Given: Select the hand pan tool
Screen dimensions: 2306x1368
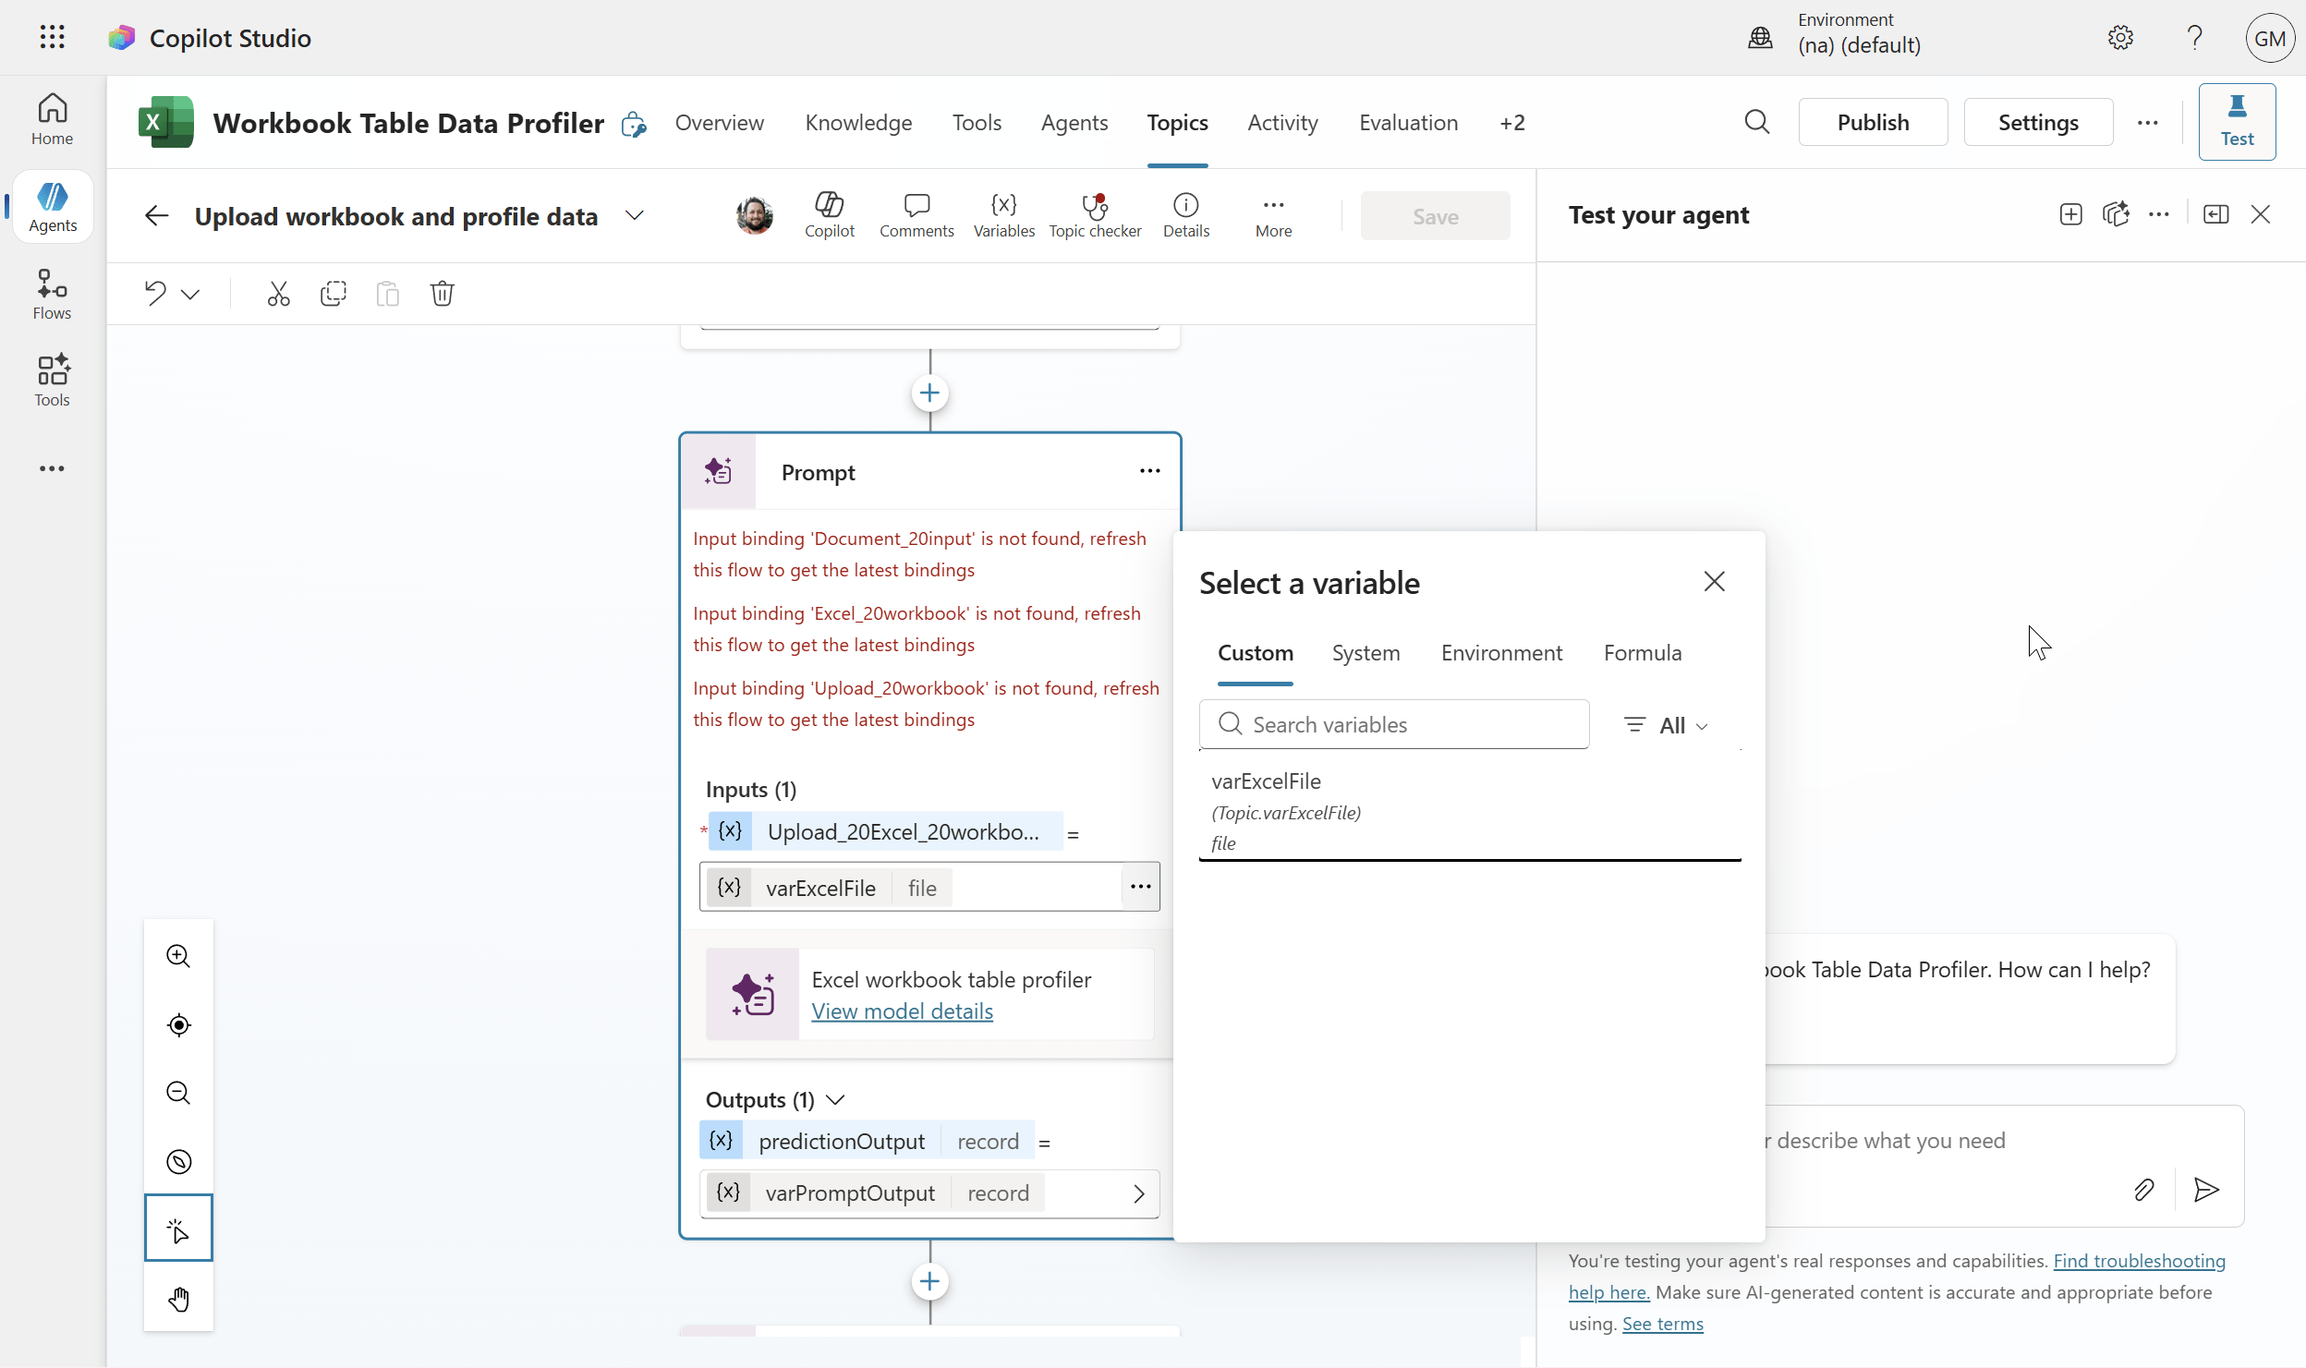Looking at the screenshot, I should [178, 1299].
